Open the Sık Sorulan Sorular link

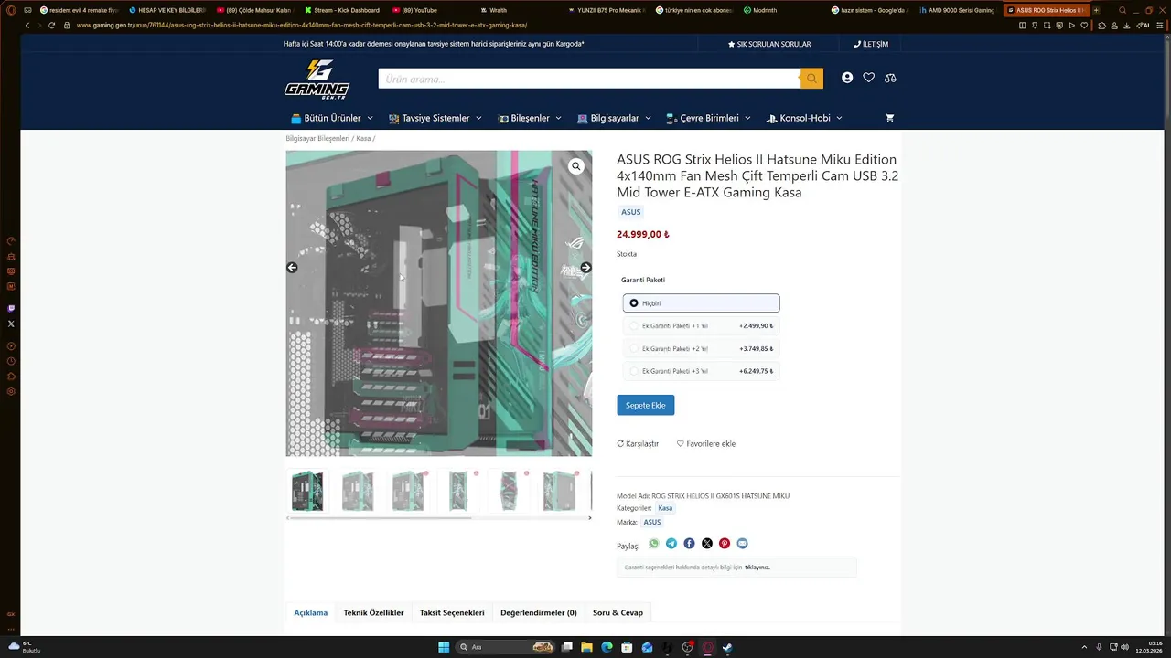[769, 44]
